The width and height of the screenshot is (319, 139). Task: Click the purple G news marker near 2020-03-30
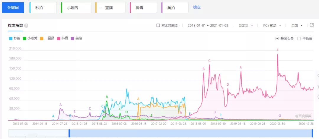pyautogui.click(x=280, y=116)
